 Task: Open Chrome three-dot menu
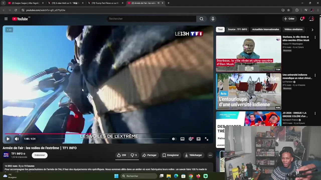(x=318, y=10)
